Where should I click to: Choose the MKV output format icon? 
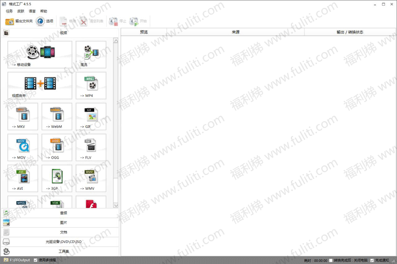pos(23,117)
